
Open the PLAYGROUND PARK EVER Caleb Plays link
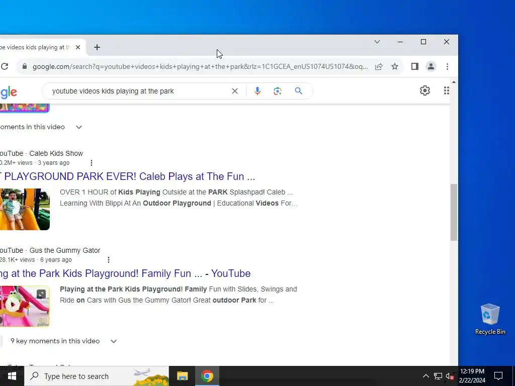[x=127, y=176]
